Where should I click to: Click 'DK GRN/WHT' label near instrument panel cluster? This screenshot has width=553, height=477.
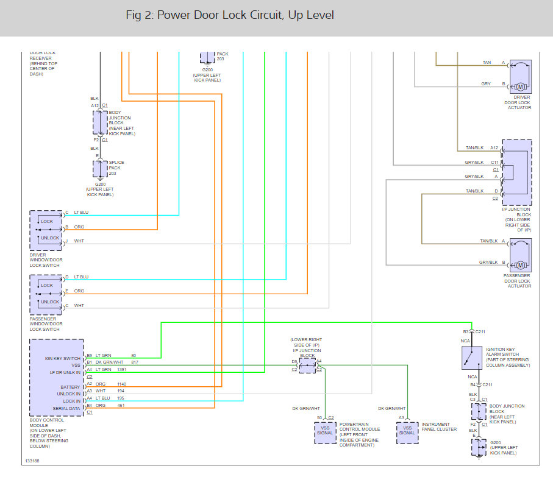click(392, 408)
